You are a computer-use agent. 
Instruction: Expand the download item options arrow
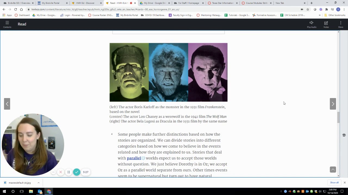[x=38, y=183]
